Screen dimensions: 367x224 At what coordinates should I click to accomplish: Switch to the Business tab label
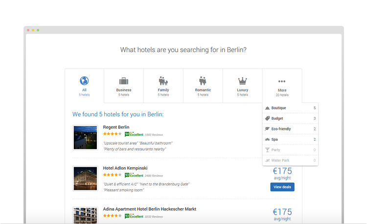coord(124,90)
